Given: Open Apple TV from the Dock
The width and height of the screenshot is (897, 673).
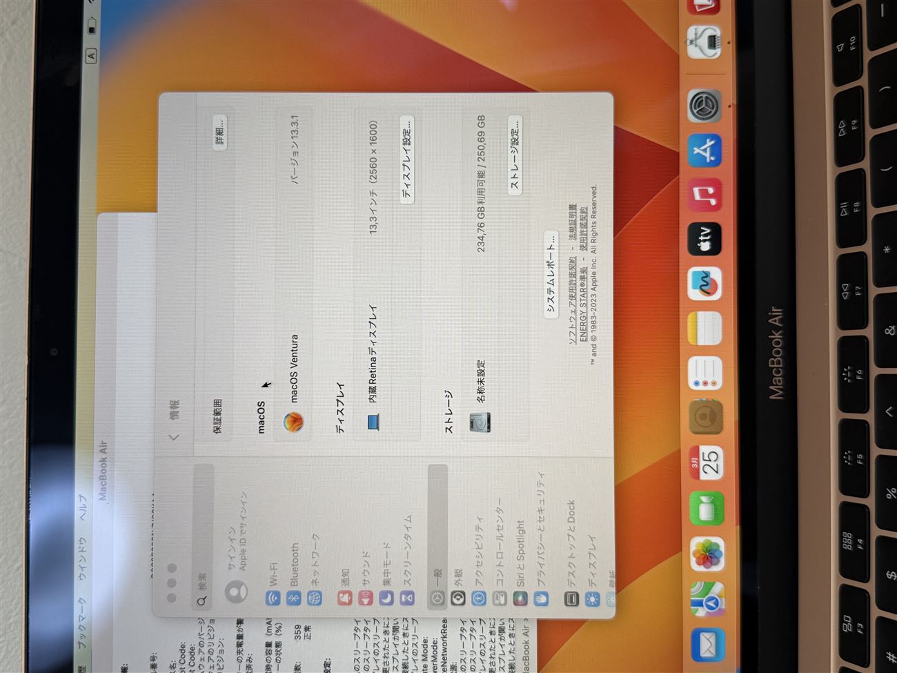Looking at the screenshot, I should click(x=704, y=240).
